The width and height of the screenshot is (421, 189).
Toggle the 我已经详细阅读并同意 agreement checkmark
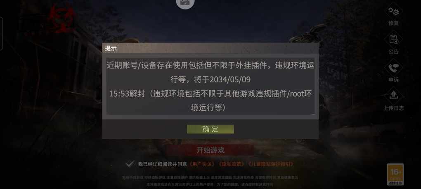(130, 164)
